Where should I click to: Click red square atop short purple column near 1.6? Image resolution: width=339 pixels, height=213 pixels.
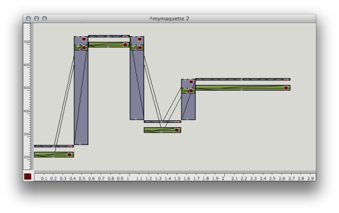[x=191, y=82]
